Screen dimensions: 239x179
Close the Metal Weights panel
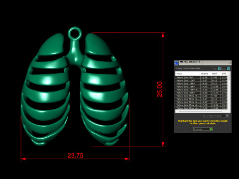(x=230, y=63)
